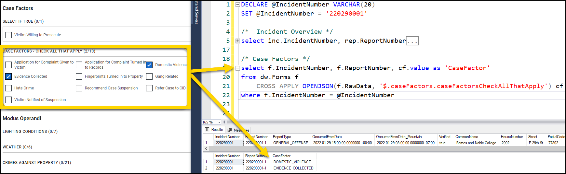Select HouseNumber column header
The width and height of the screenshot is (566, 174).
pyautogui.click(x=513, y=137)
